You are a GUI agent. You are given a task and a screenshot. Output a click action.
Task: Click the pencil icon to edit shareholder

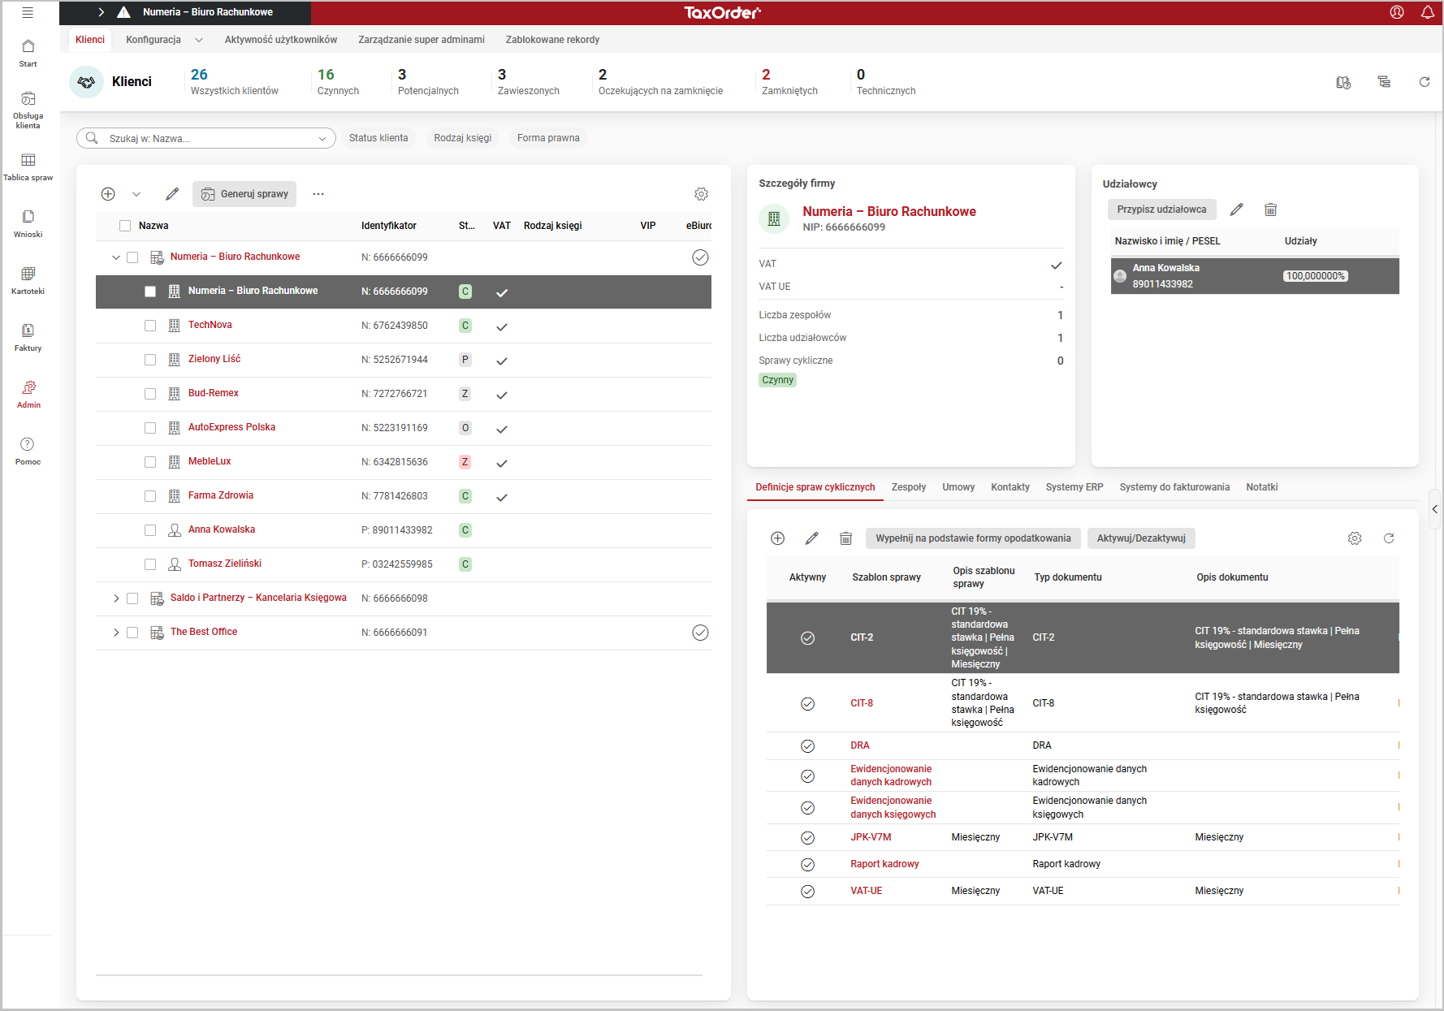pyautogui.click(x=1236, y=210)
